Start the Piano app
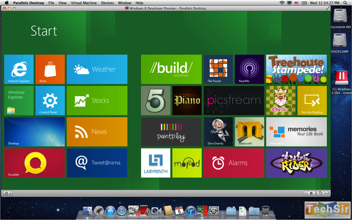Viewport: 352px width, 220px height. click(x=187, y=100)
